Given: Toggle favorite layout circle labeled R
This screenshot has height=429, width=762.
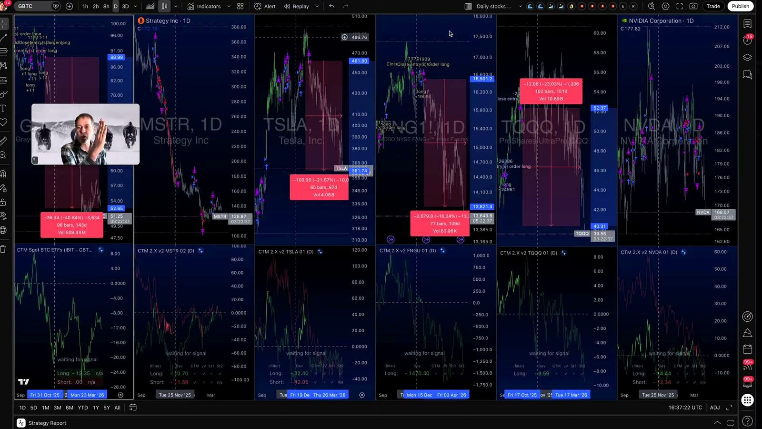Looking at the screenshot, I should [x=633, y=6].
